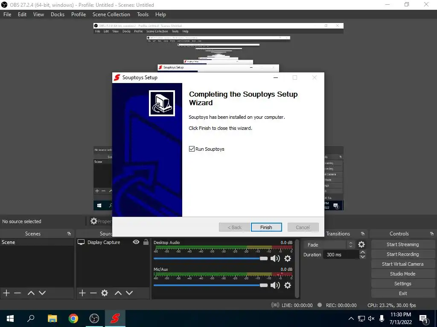Image resolution: width=437 pixels, height=327 pixels.
Task: Remove scene with minus icon
Action: 17,293
